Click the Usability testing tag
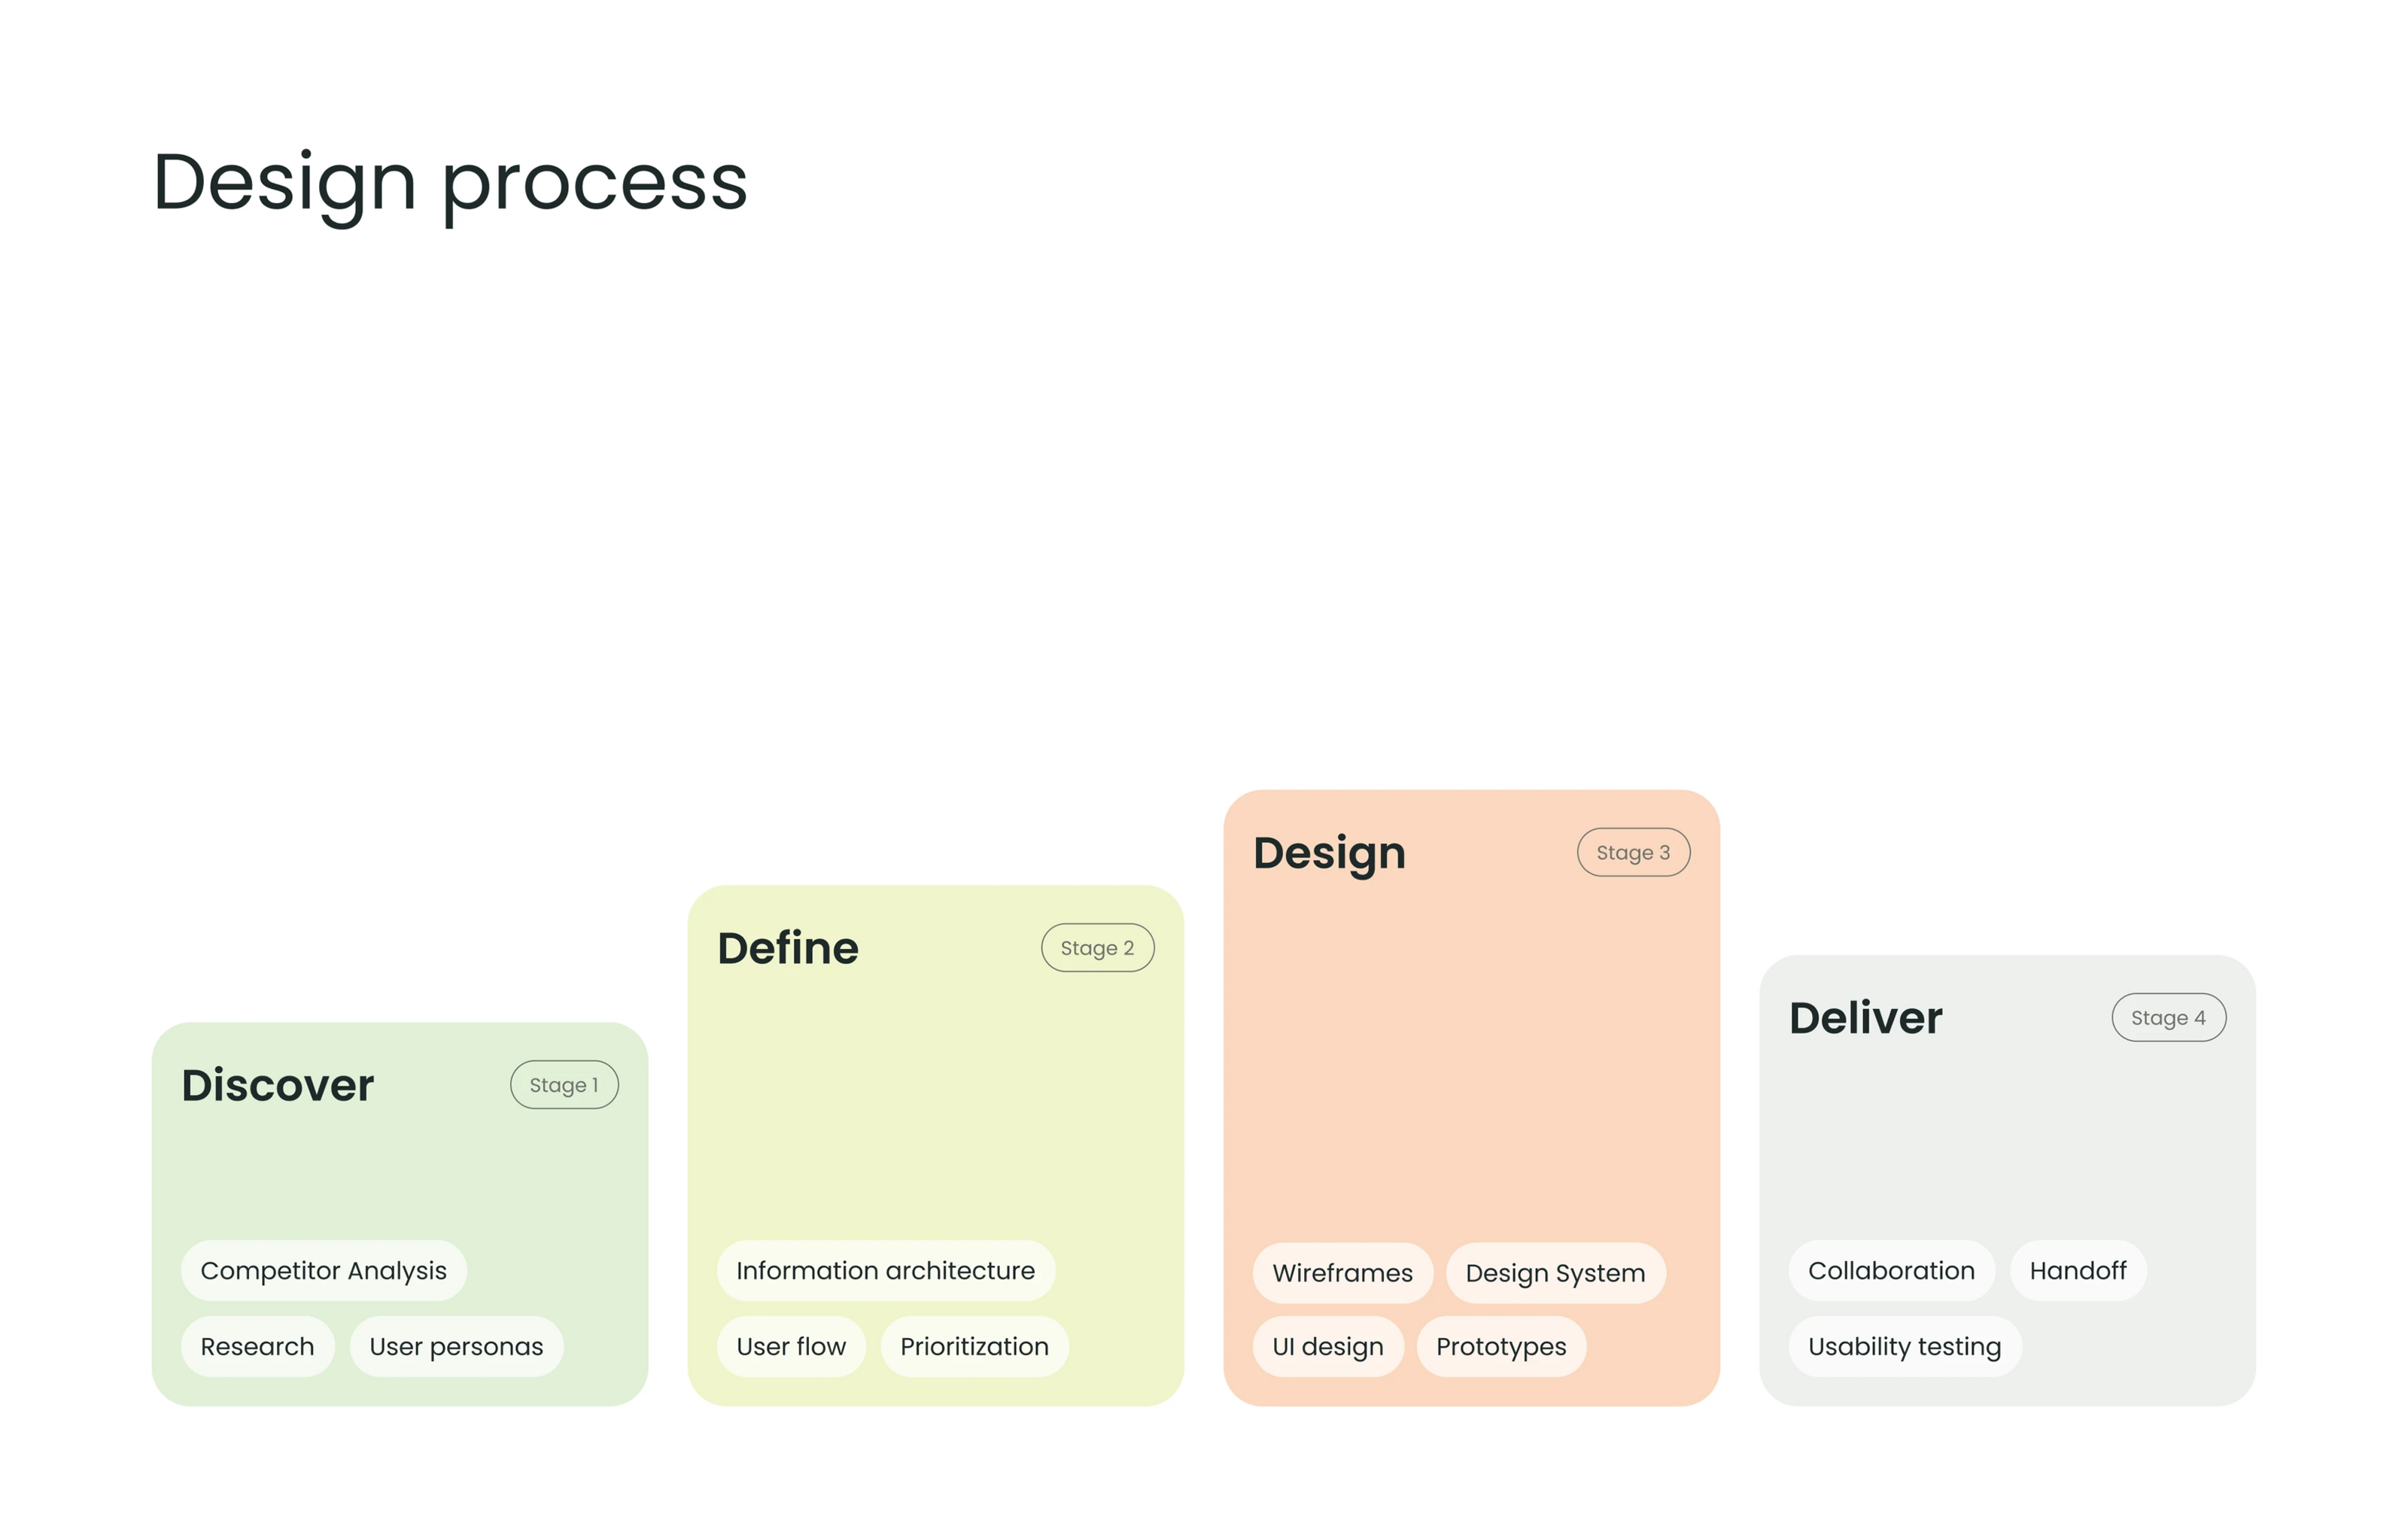This screenshot has height=1529, width=2408. [1904, 1347]
